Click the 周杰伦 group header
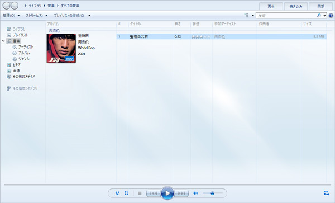The image size is (335, 203). tap(54, 31)
